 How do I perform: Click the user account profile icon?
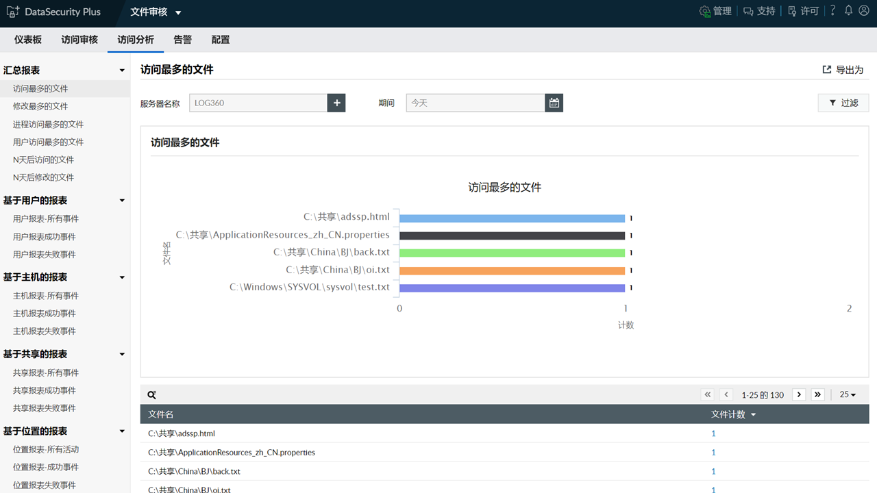[x=864, y=10]
